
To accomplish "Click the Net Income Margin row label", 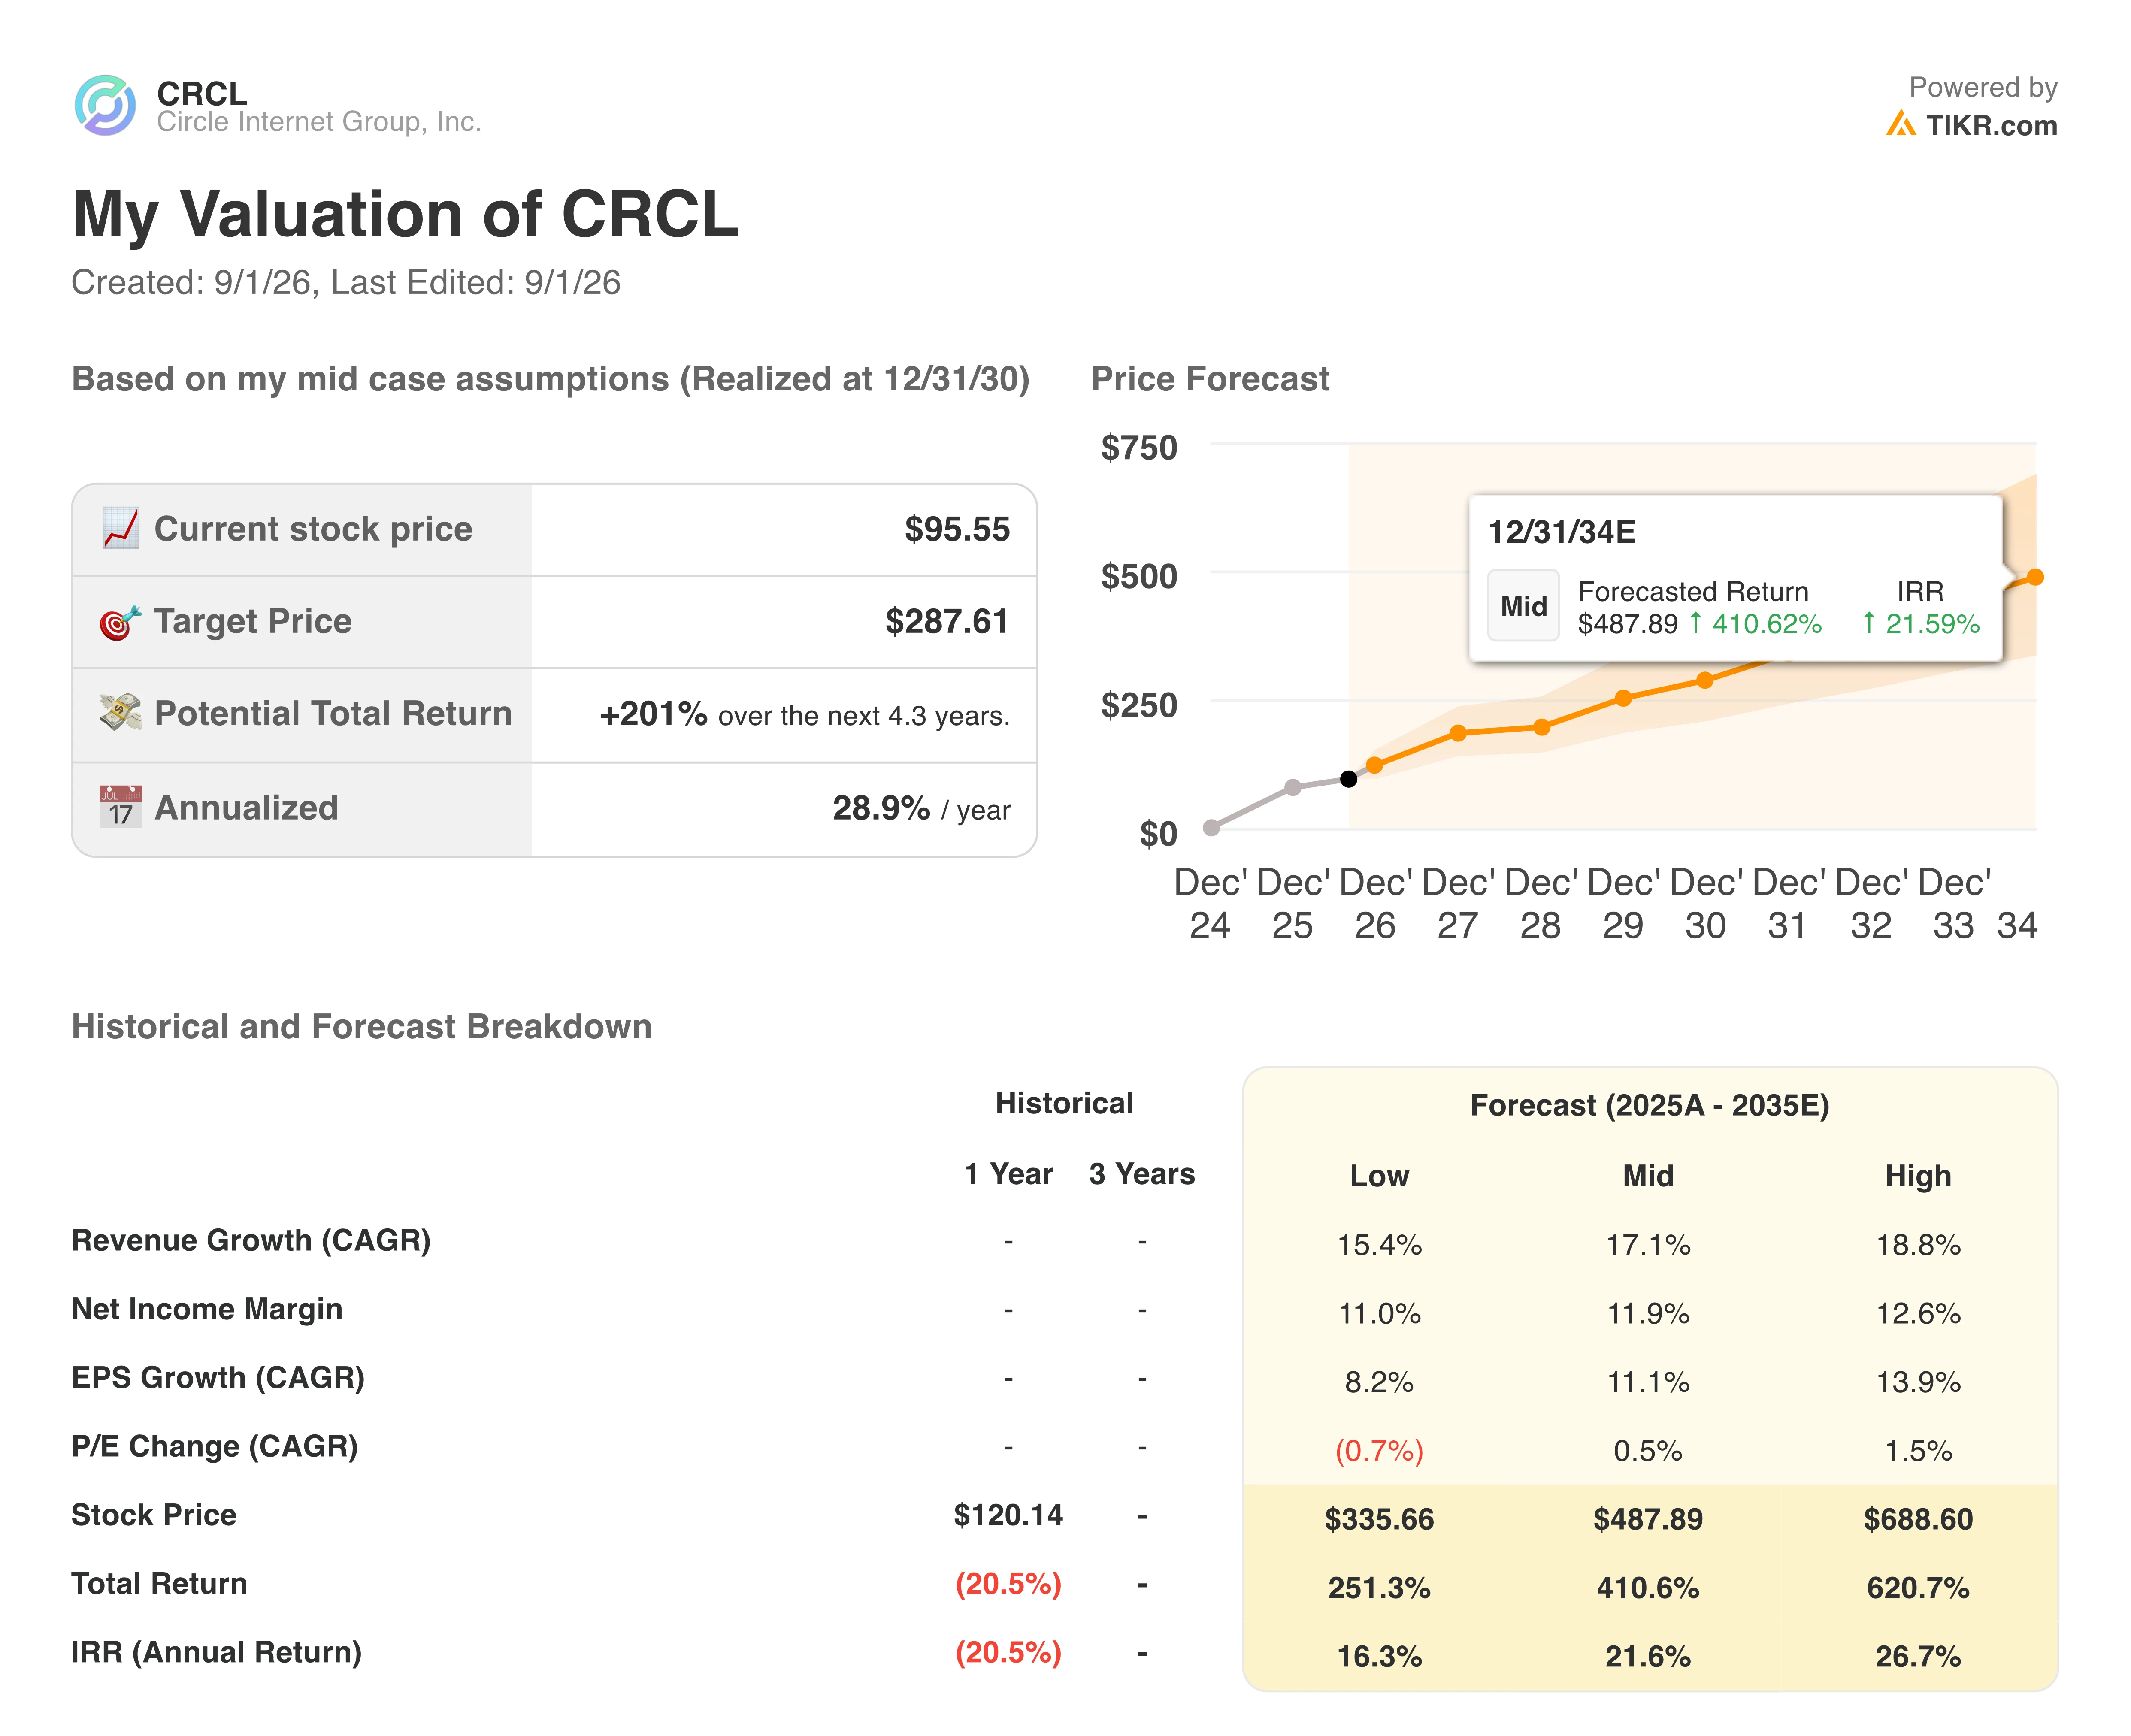I will point(207,1309).
